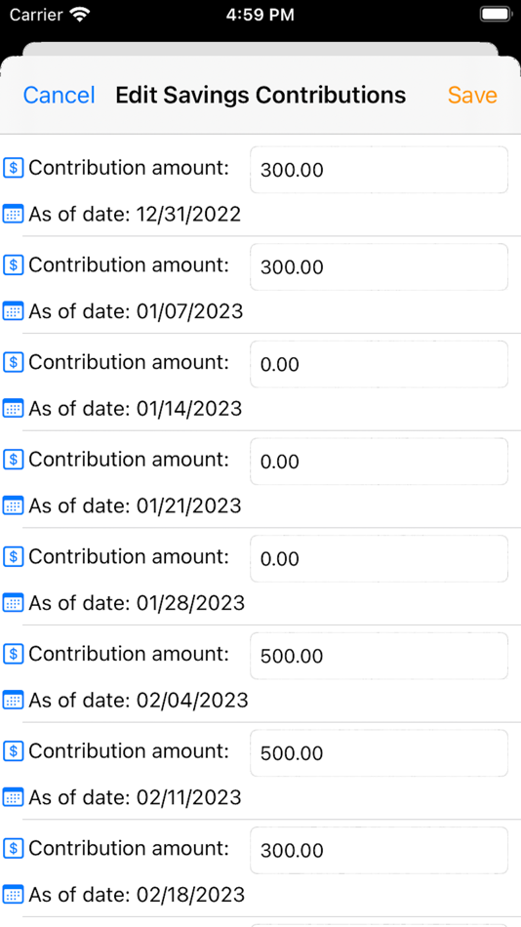This screenshot has height=927, width=521.
Task: Edit the 500.00 amount for 02/04/2023
Action: pos(380,656)
